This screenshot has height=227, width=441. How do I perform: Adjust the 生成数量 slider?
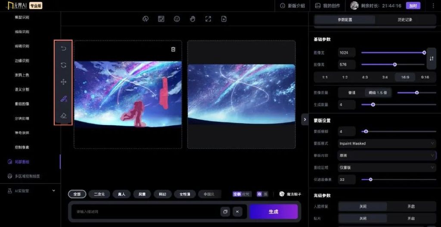(398, 105)
